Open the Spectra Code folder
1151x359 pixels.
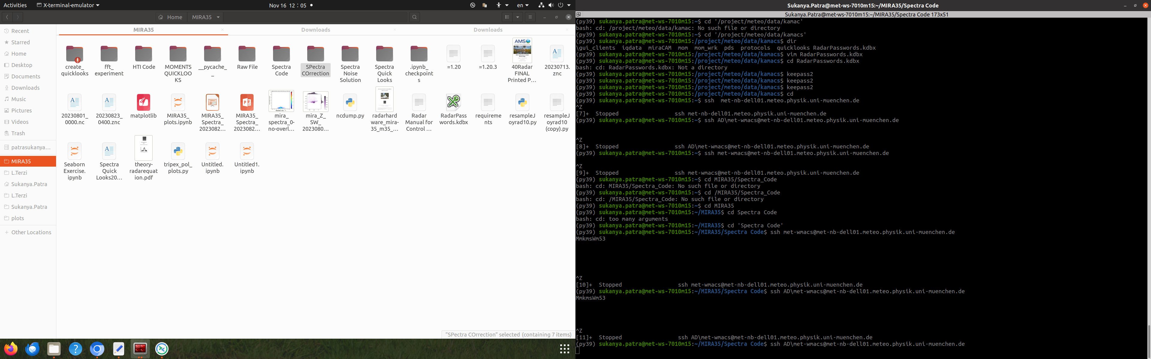[x=281, y=54]
